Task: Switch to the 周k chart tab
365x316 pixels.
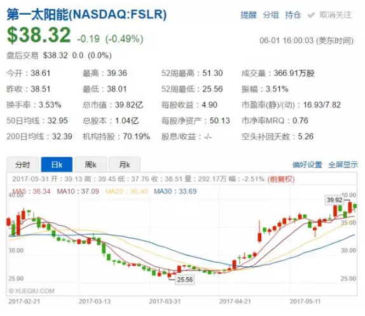Action: pyautogui.click(x=91, y=165)
